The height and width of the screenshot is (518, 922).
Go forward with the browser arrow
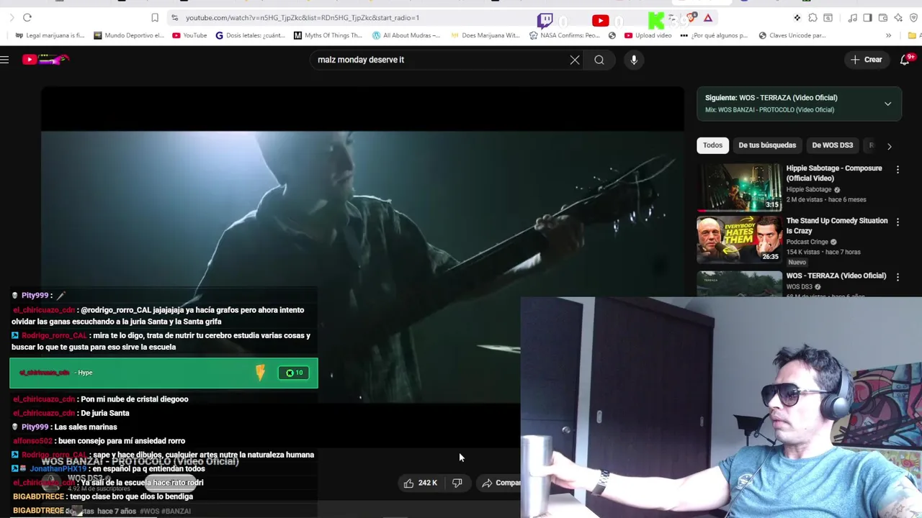tap(12, 17)
